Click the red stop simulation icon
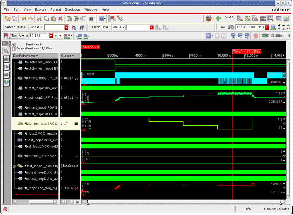293x215 pixels. click(x=256, y=36)
